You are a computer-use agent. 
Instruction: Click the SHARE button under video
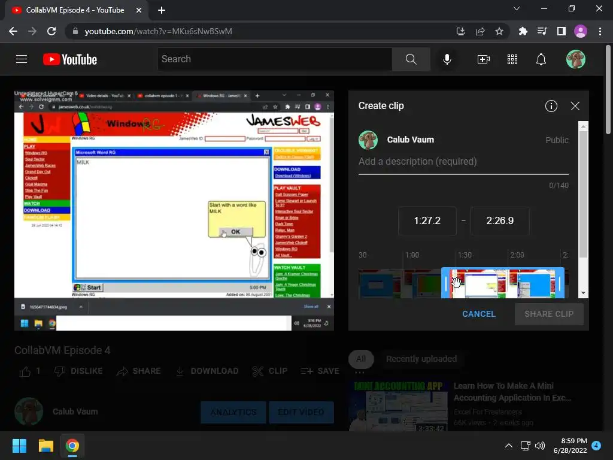coord(139,371)
